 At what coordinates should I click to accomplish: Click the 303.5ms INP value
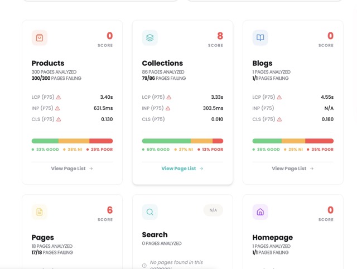213,108
